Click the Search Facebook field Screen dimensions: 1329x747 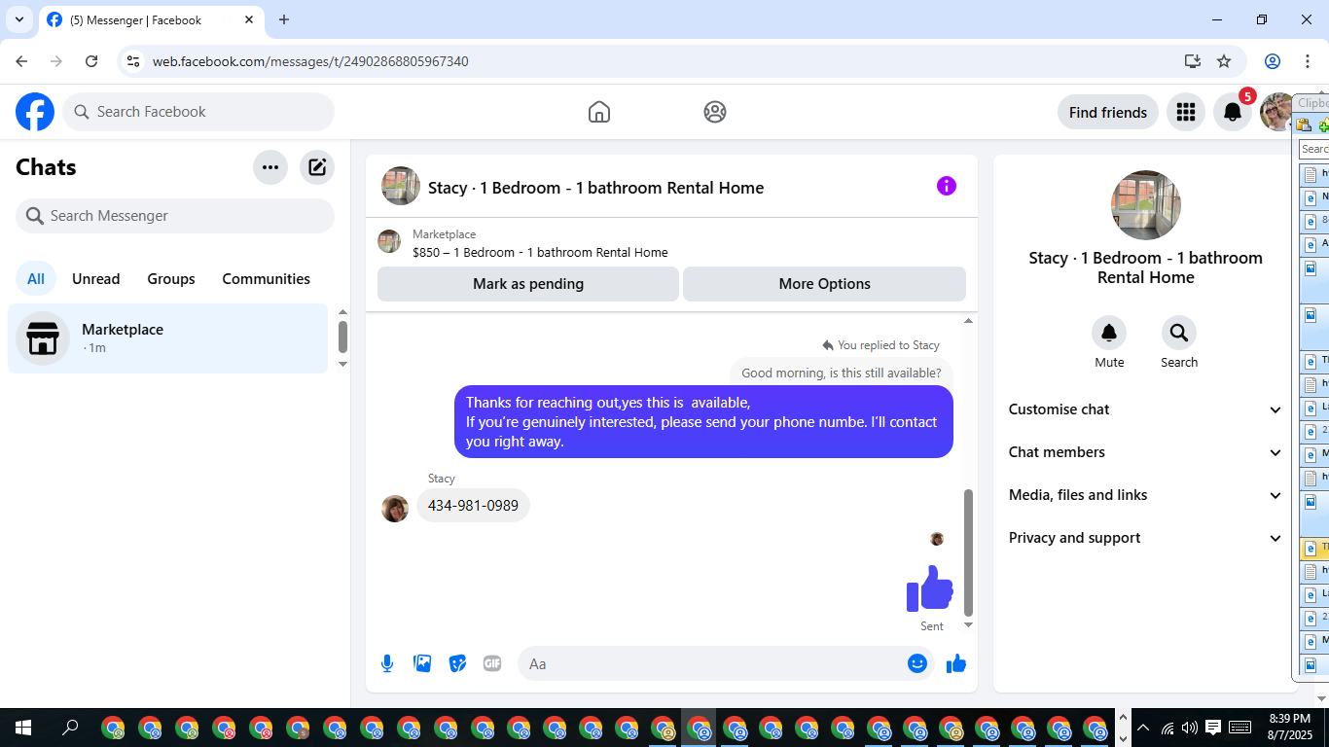pyautogui.click(x=198, y=112)
